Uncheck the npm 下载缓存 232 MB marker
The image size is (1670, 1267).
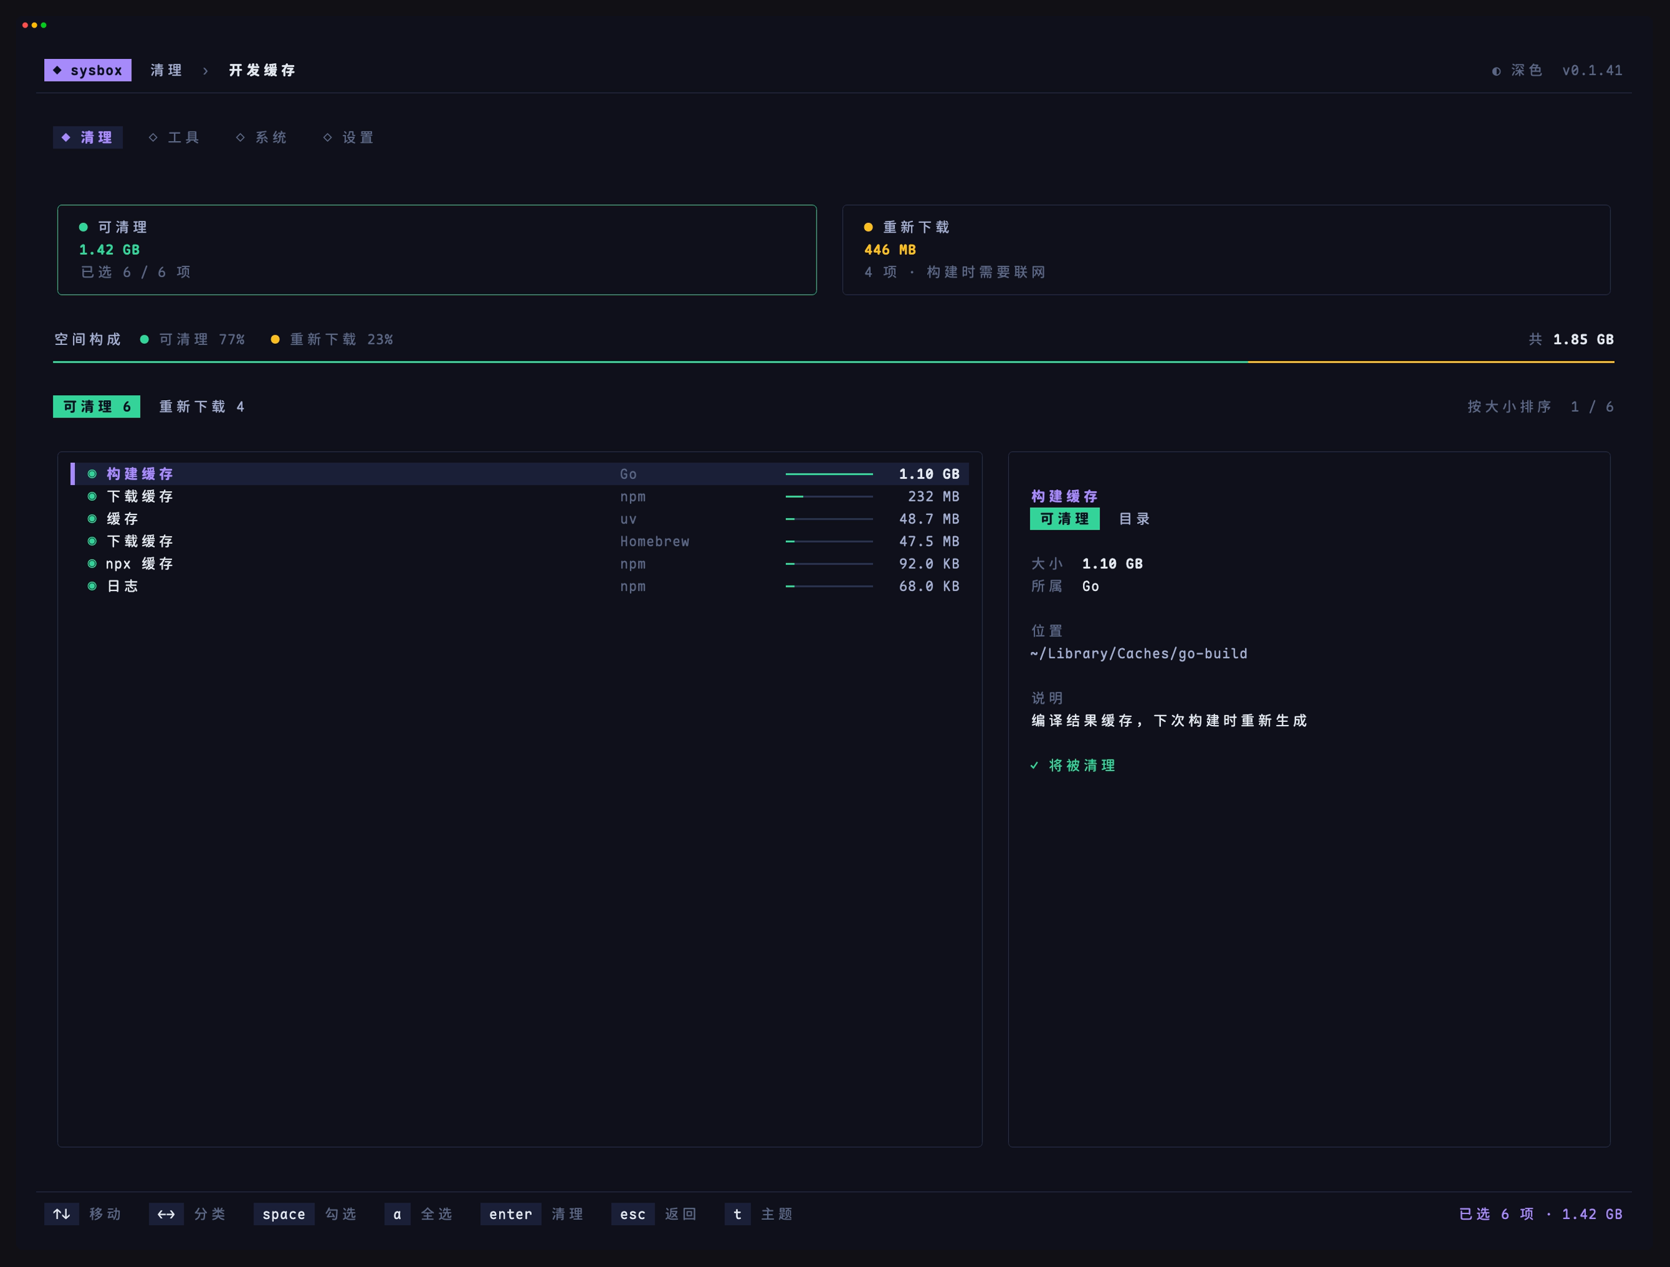(x=92, y=497)
